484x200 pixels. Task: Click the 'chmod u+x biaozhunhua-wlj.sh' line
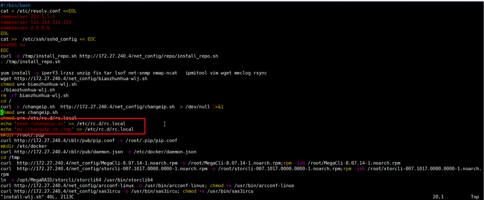[x=39, y=84]
